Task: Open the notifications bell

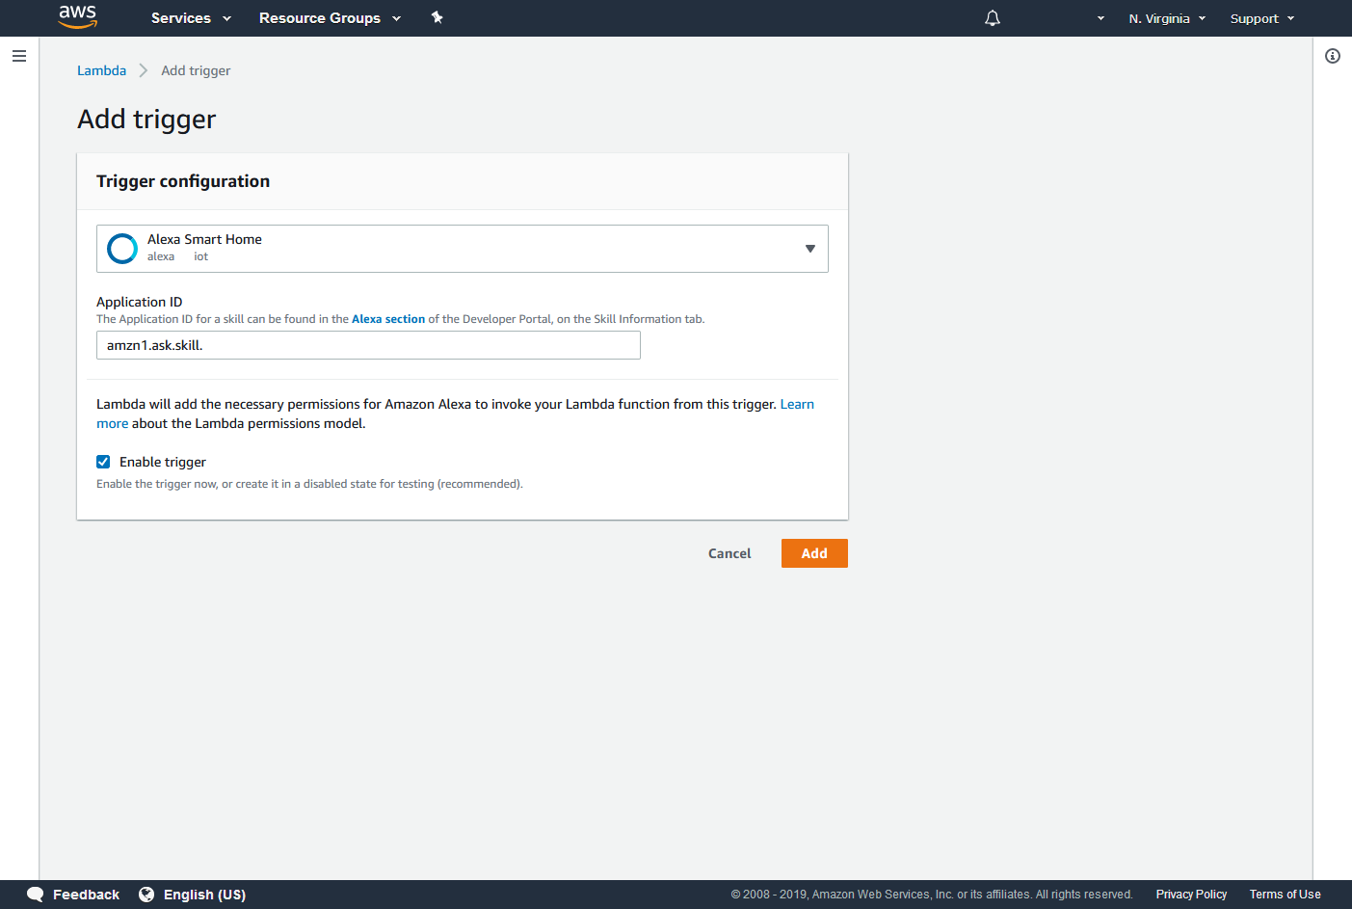Action: (993, 18)
